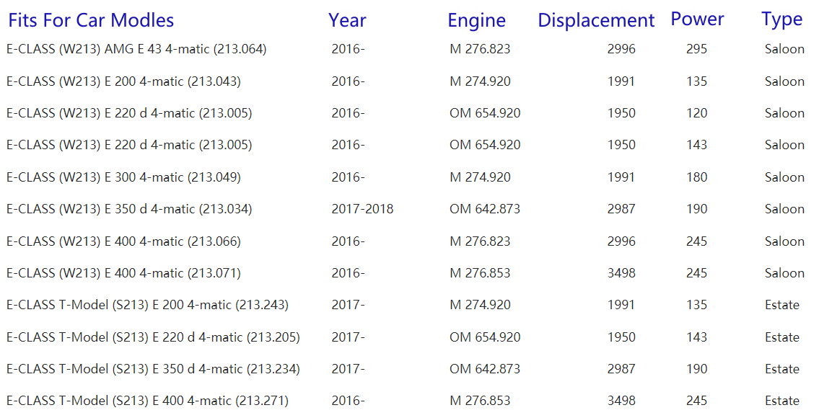Click the W213 E 400 4-matic (213.071) entry

click(123, 273)
